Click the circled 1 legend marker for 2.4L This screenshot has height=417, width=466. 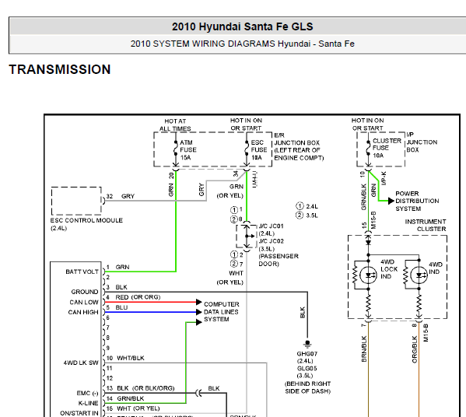tap(300, 206)
